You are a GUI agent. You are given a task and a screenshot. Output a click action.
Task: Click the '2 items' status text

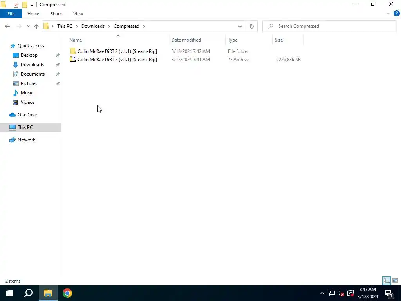point(13,281)
